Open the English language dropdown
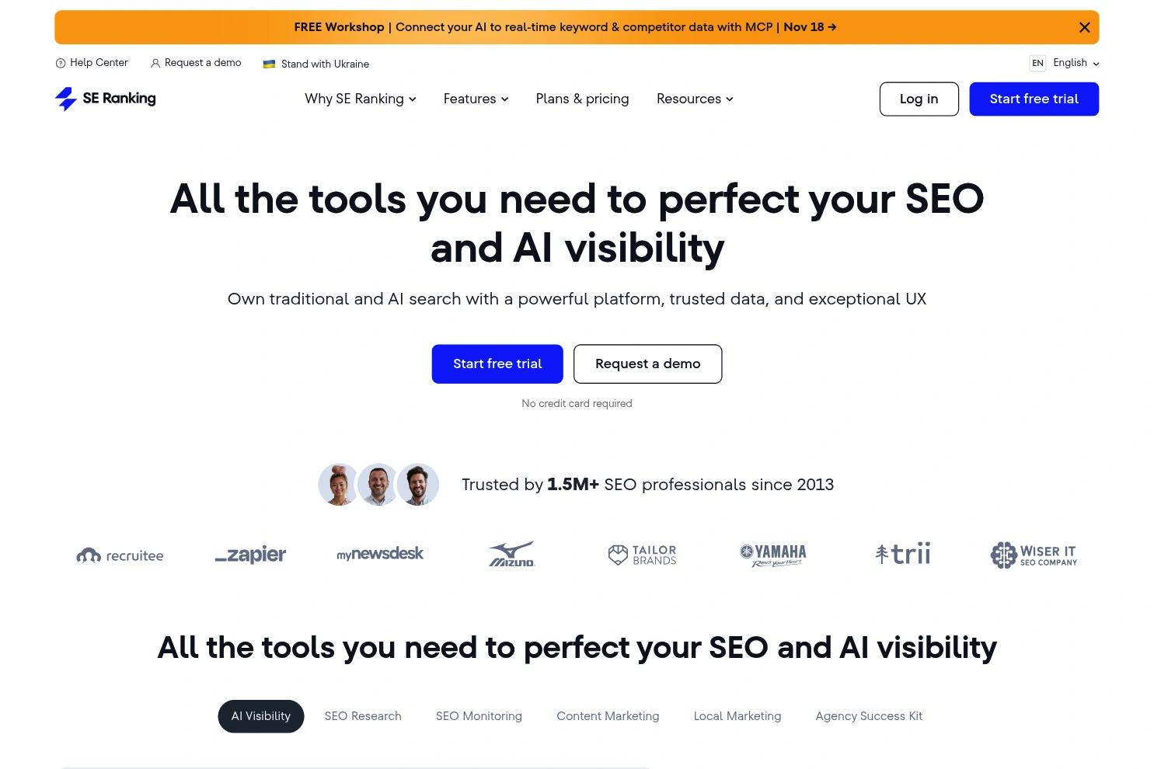The width and height of the screenshot is (1154, 769). tap(1076, 63)
